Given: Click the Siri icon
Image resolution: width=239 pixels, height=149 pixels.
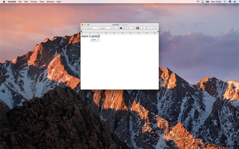Looking at the screenshot, I should pyautogui.click(x=230, y=2).
